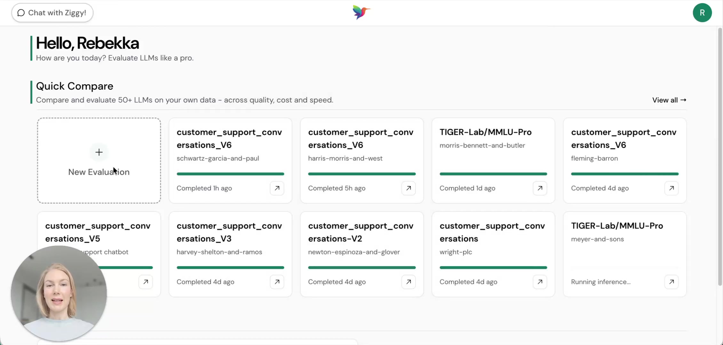Open the meyer-and-sons running evaluation arrow icon
The image size is (723, 345).
pyautogui.click(x=671, y=282)
